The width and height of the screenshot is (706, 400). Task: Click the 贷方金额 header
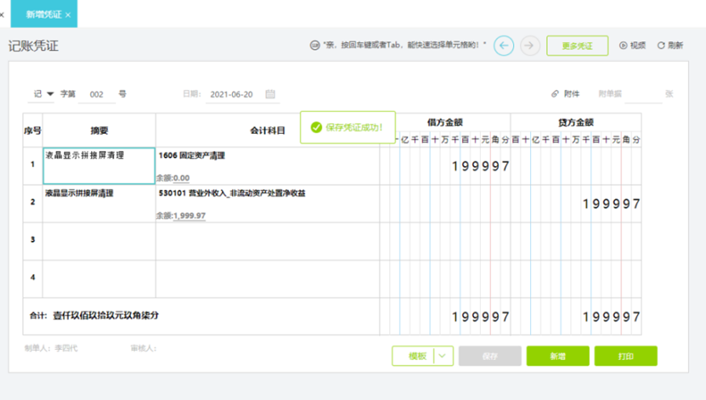576,122
